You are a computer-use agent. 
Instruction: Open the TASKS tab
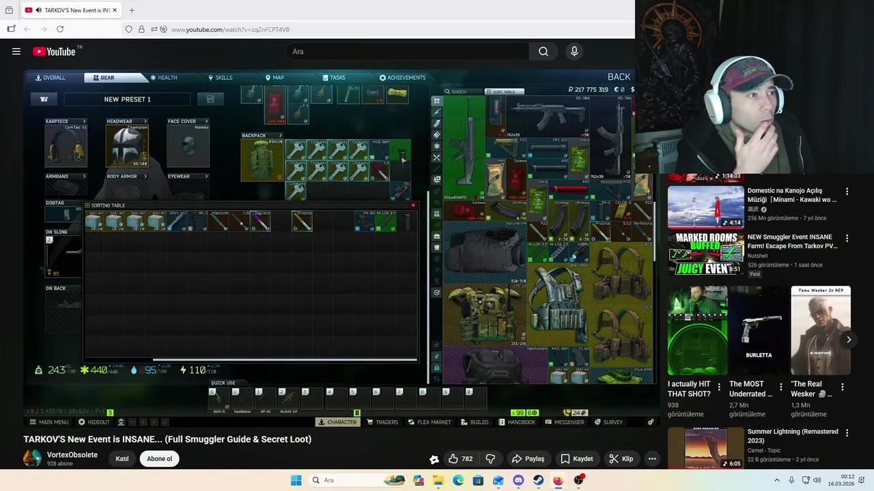tap(334, 78)
